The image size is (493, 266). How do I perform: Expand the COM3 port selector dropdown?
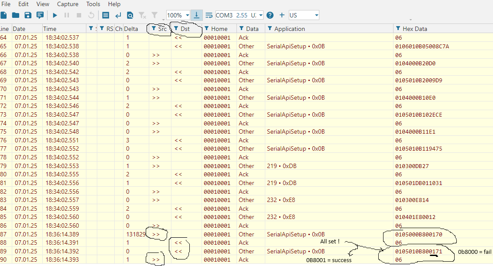tap(261, 15)
